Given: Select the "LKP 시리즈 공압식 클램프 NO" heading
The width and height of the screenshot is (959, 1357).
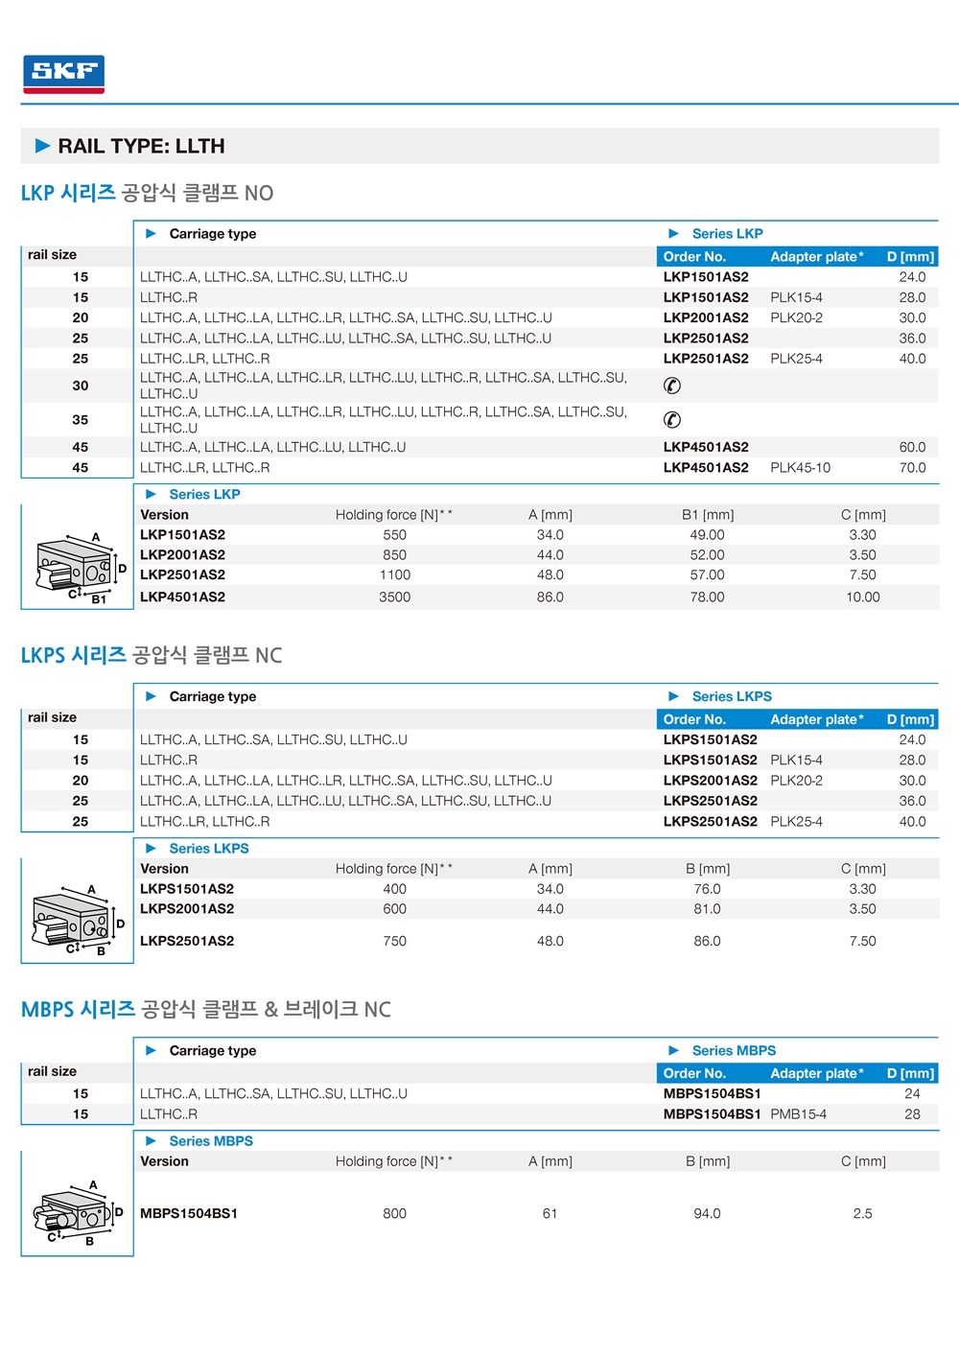Looking at the screenshot, I should pos(148,193).
